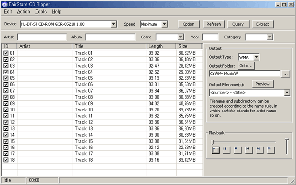Start playback with the Play button

tap(216, 150)
